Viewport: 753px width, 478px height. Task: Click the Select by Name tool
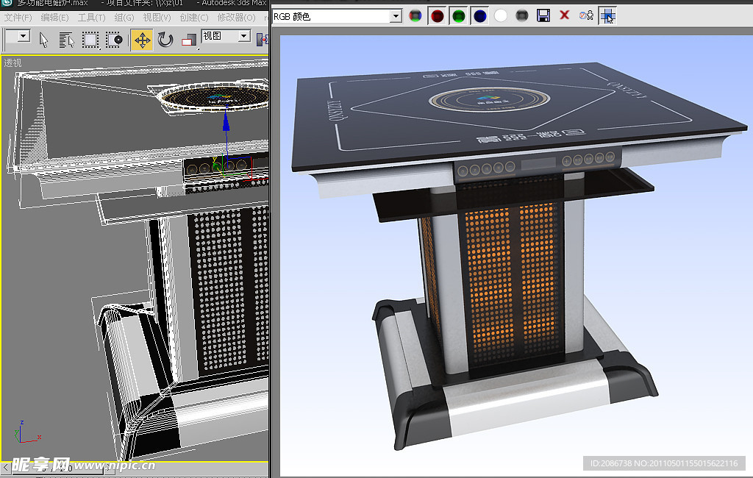[67, 39]
